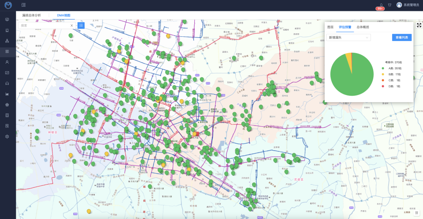The width and height of the screenshot is (423, 219).
Task: Expand the map legend icon at bottom right
Action: tap(417, 212)
